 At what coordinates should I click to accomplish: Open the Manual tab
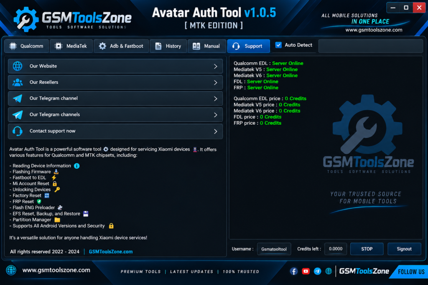click(207, 46)
